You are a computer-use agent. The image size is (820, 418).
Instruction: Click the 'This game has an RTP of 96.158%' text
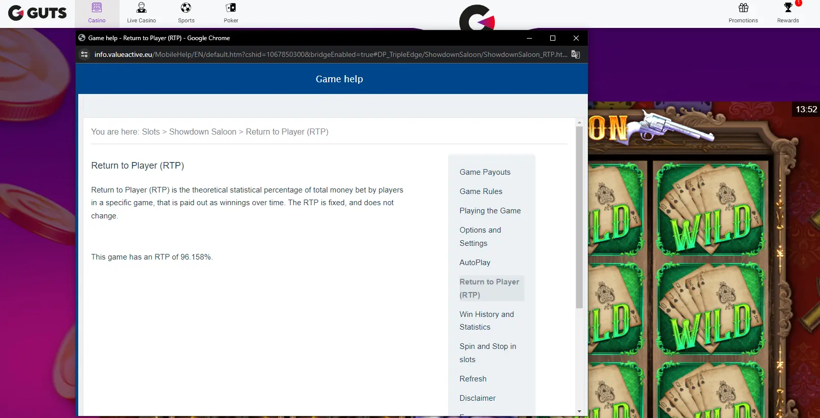(x=152, y=257)
